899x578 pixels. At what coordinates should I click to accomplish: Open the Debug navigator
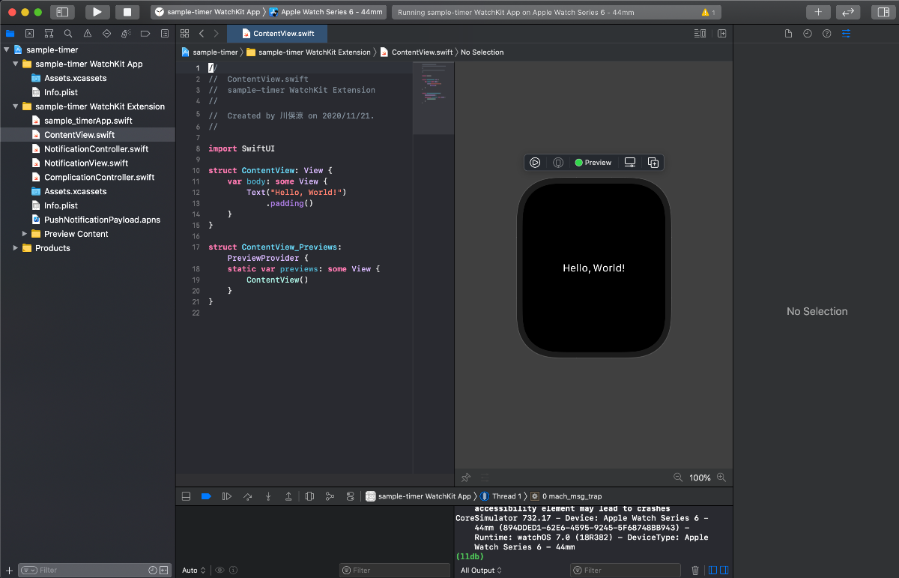126,34
